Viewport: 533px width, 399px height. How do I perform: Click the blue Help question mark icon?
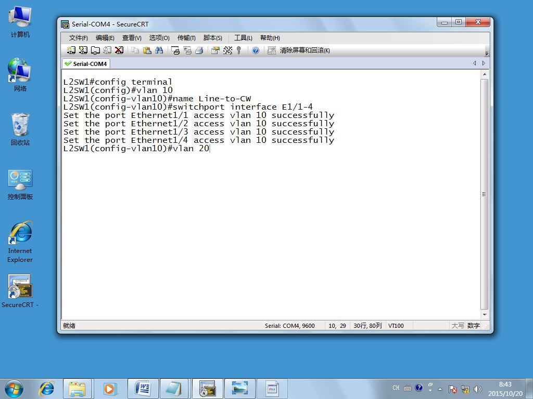(x=255, y=50)
